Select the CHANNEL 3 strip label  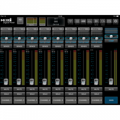pyautogui.click(x=32, y=100)
